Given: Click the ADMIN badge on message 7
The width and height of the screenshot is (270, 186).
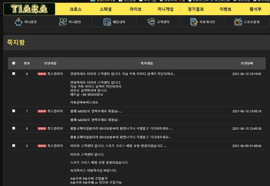Looking at the screenshot, I should 42,111.
